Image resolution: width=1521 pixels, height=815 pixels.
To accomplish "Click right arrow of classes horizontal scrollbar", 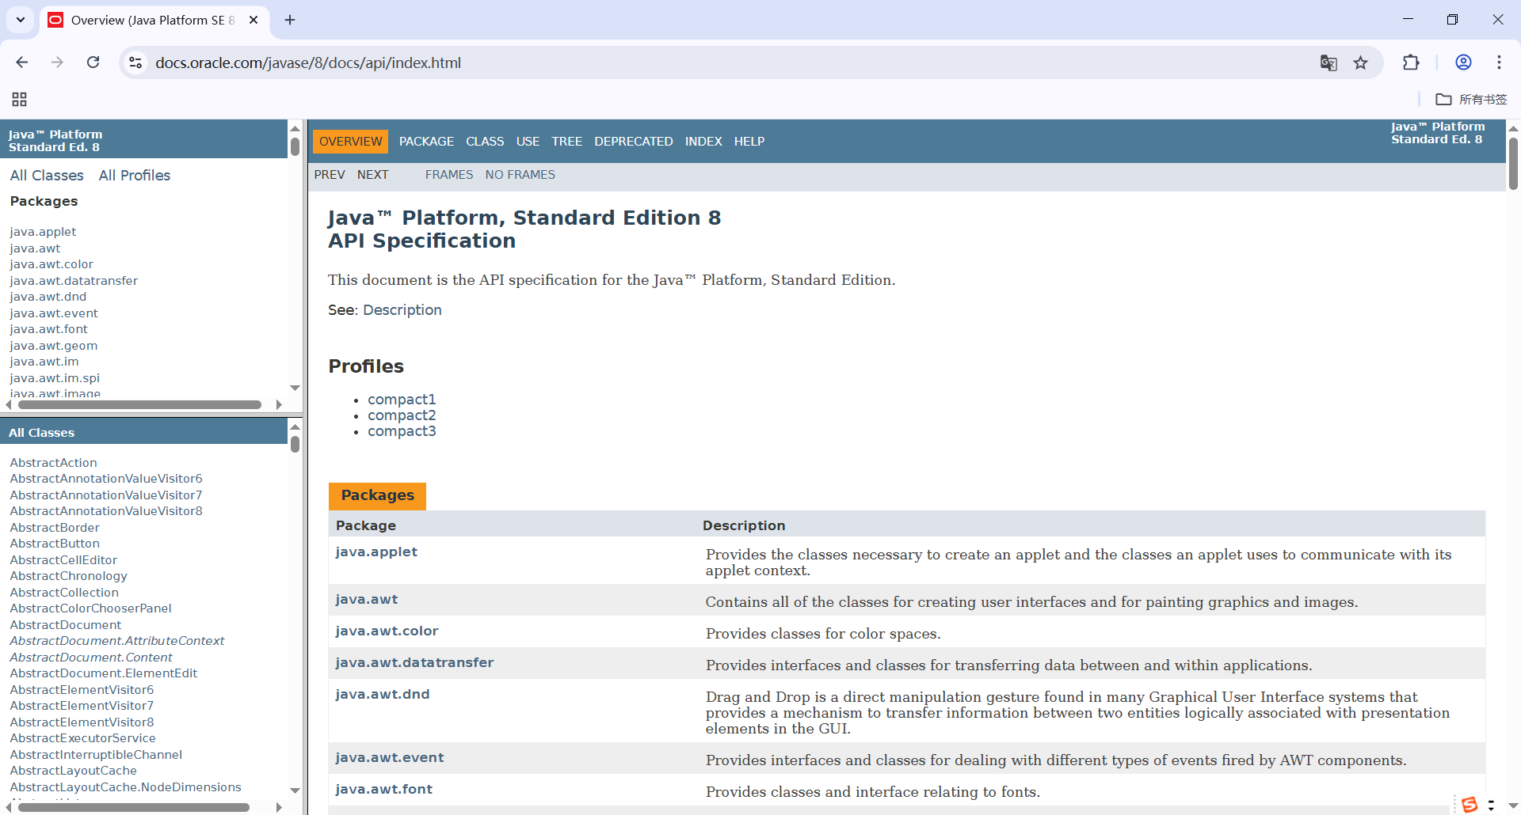I will [279, 807].
